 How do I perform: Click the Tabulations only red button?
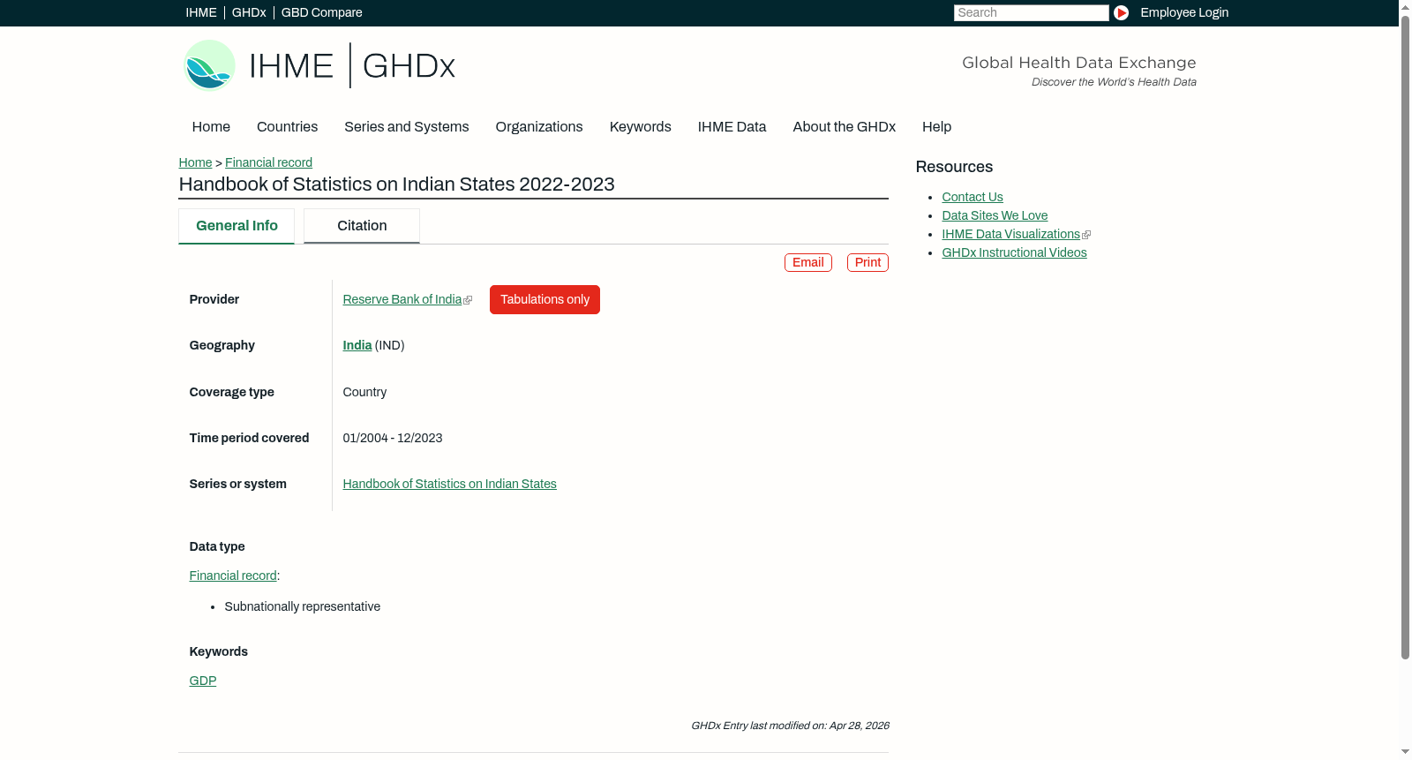pyautogui.click(x=545, y=299)
